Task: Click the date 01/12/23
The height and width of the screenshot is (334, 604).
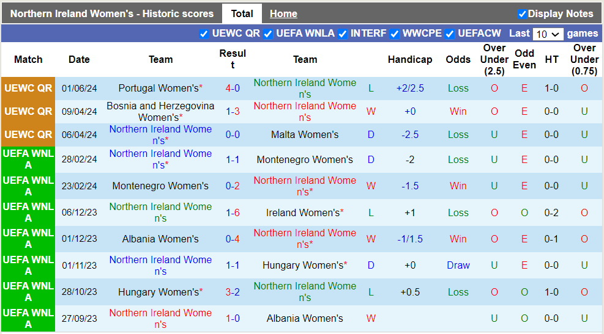Action: pos(80,239)
